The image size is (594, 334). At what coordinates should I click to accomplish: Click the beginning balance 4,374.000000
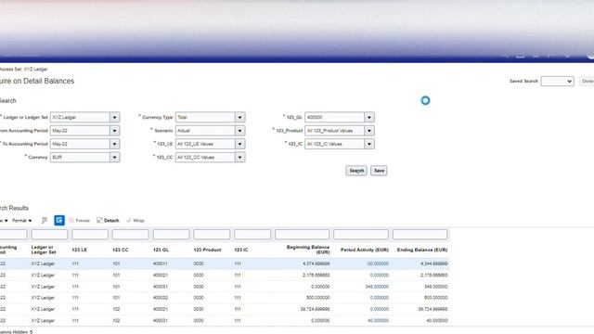pyautogui.click(x=316, y=263)
